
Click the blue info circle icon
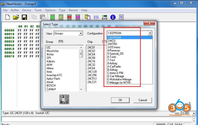113,17
